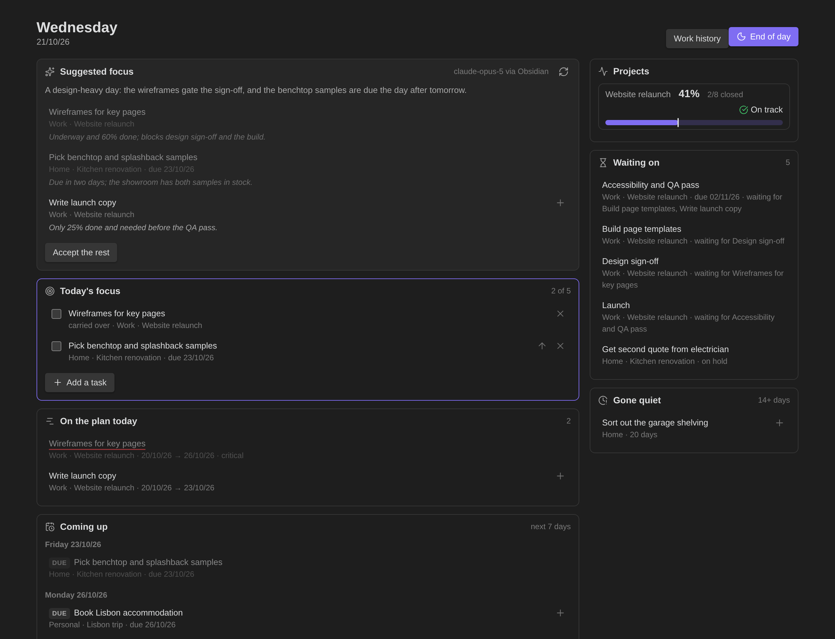Open Accessibility and QA pass in Waiting on
The image size is (835, 639).
pyautogui.click(x=650, y=185)
